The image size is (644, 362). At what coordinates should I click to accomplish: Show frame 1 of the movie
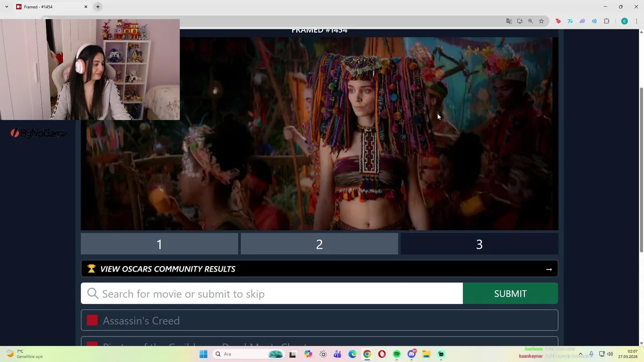(x=159, y=244)
